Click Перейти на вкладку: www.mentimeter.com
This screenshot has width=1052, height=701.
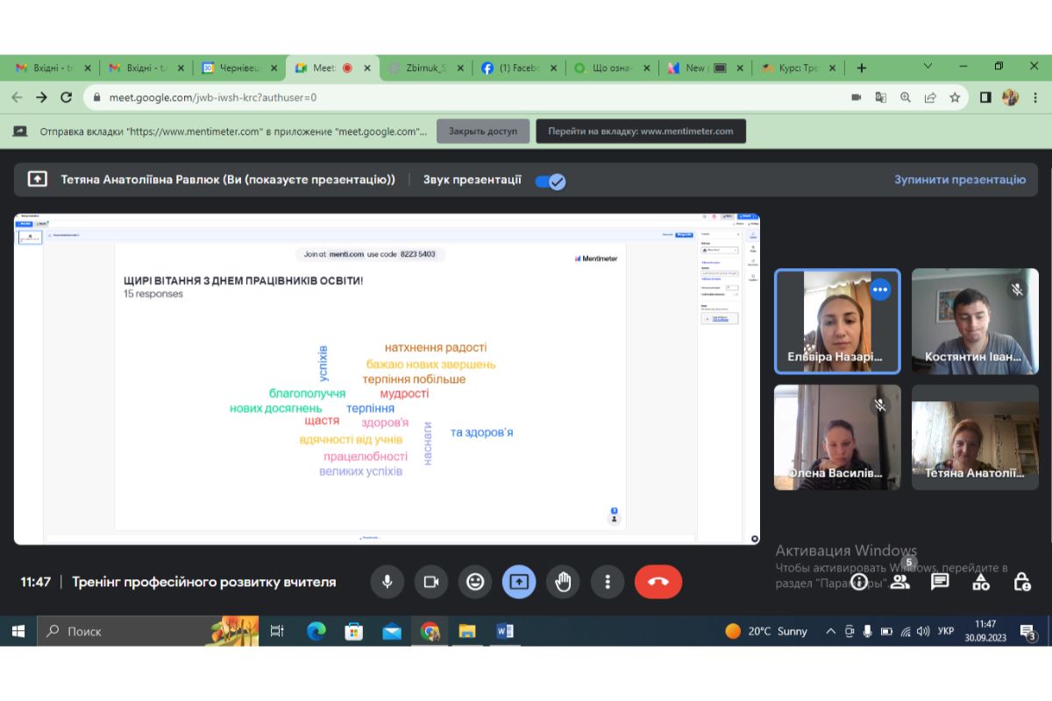[641, 131]
